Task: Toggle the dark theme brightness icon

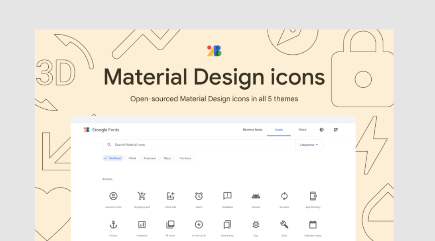Action: (321, 130)
